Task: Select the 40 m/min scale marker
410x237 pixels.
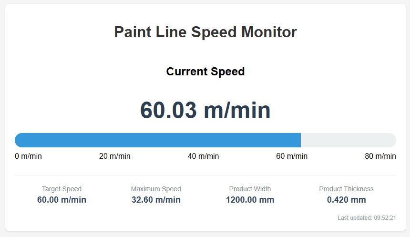Action: pyautogui.click(x=204, y=156)
